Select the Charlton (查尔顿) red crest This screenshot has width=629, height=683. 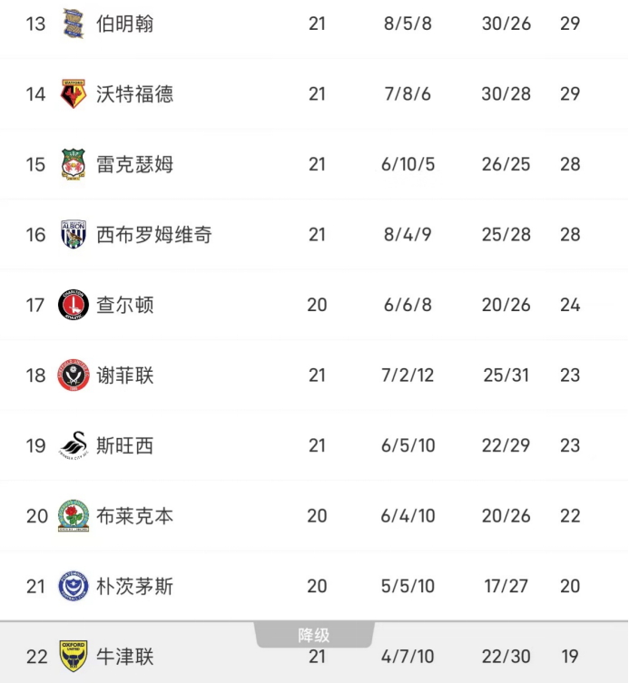coord(73,305)
